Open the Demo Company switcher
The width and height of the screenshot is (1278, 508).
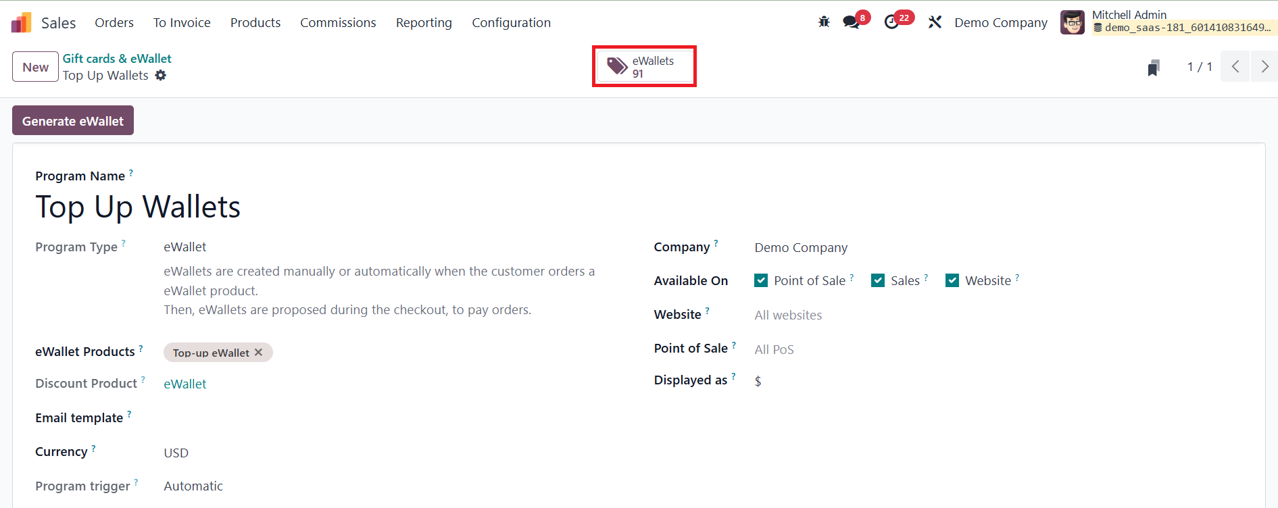1001,22
